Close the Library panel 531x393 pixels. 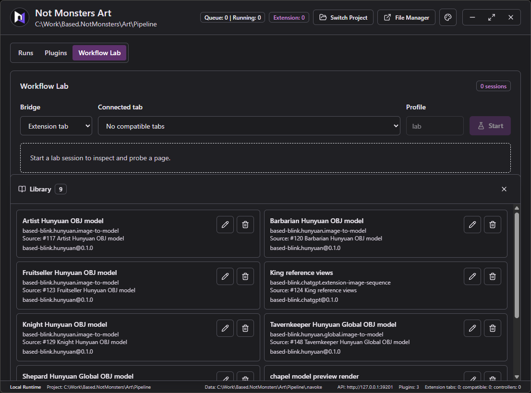point(504,189)
